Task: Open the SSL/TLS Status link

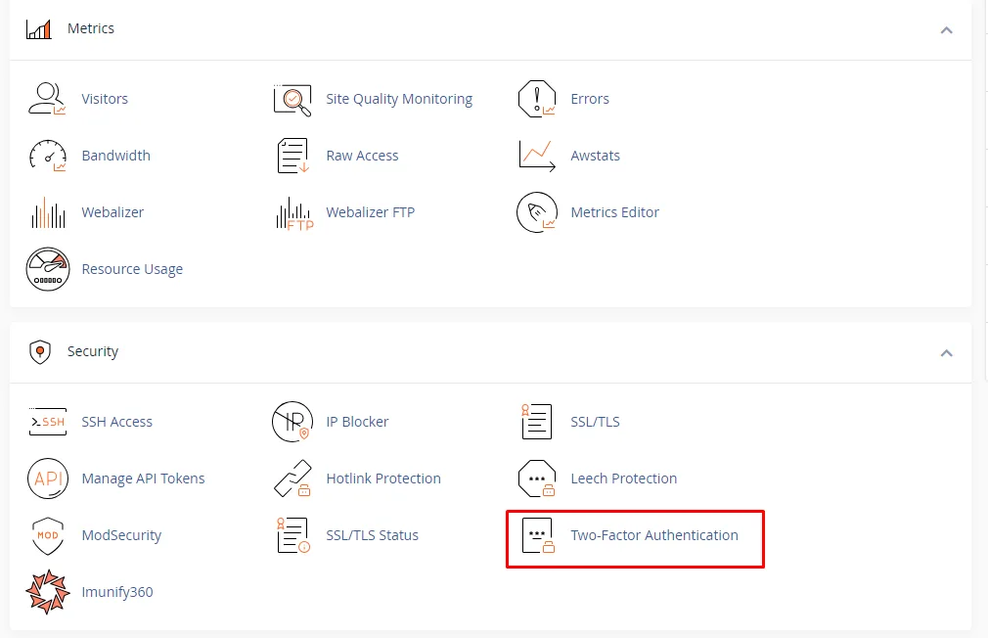Action: (x=372, y=535)
